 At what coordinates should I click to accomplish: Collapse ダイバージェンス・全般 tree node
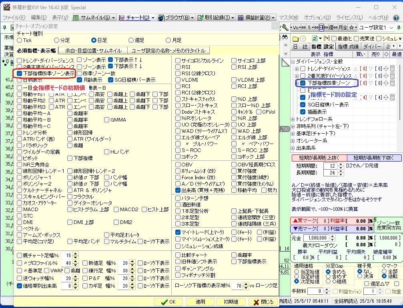293,62
